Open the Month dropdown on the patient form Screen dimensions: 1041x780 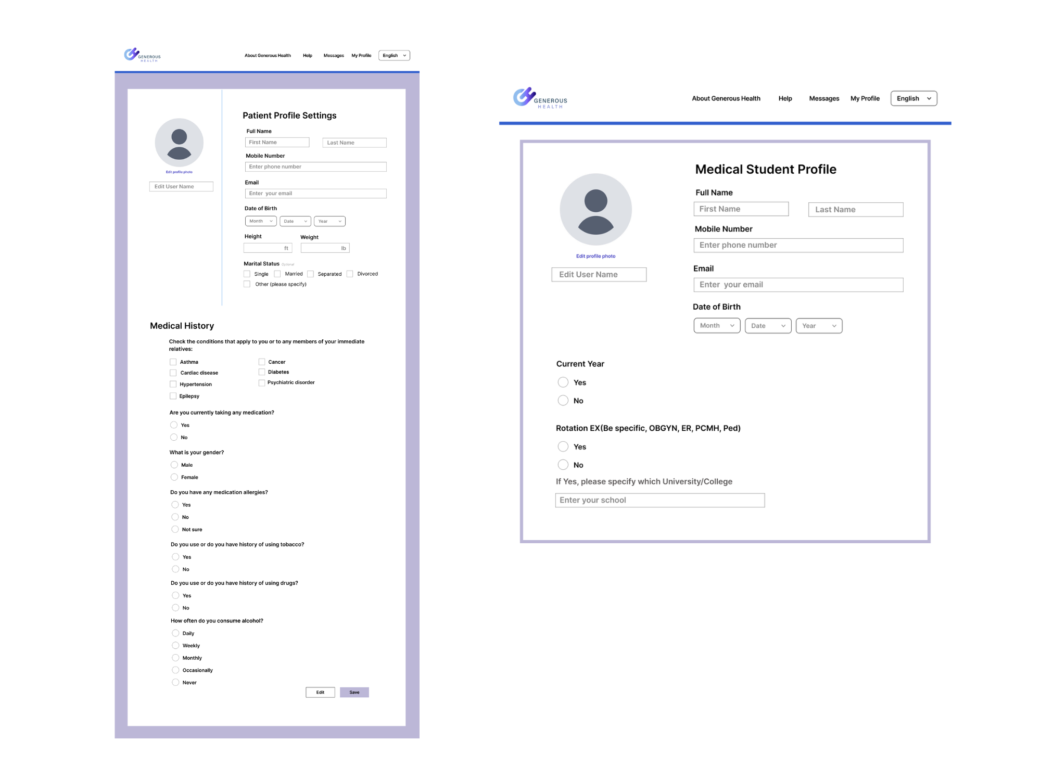tap(260, 221)
